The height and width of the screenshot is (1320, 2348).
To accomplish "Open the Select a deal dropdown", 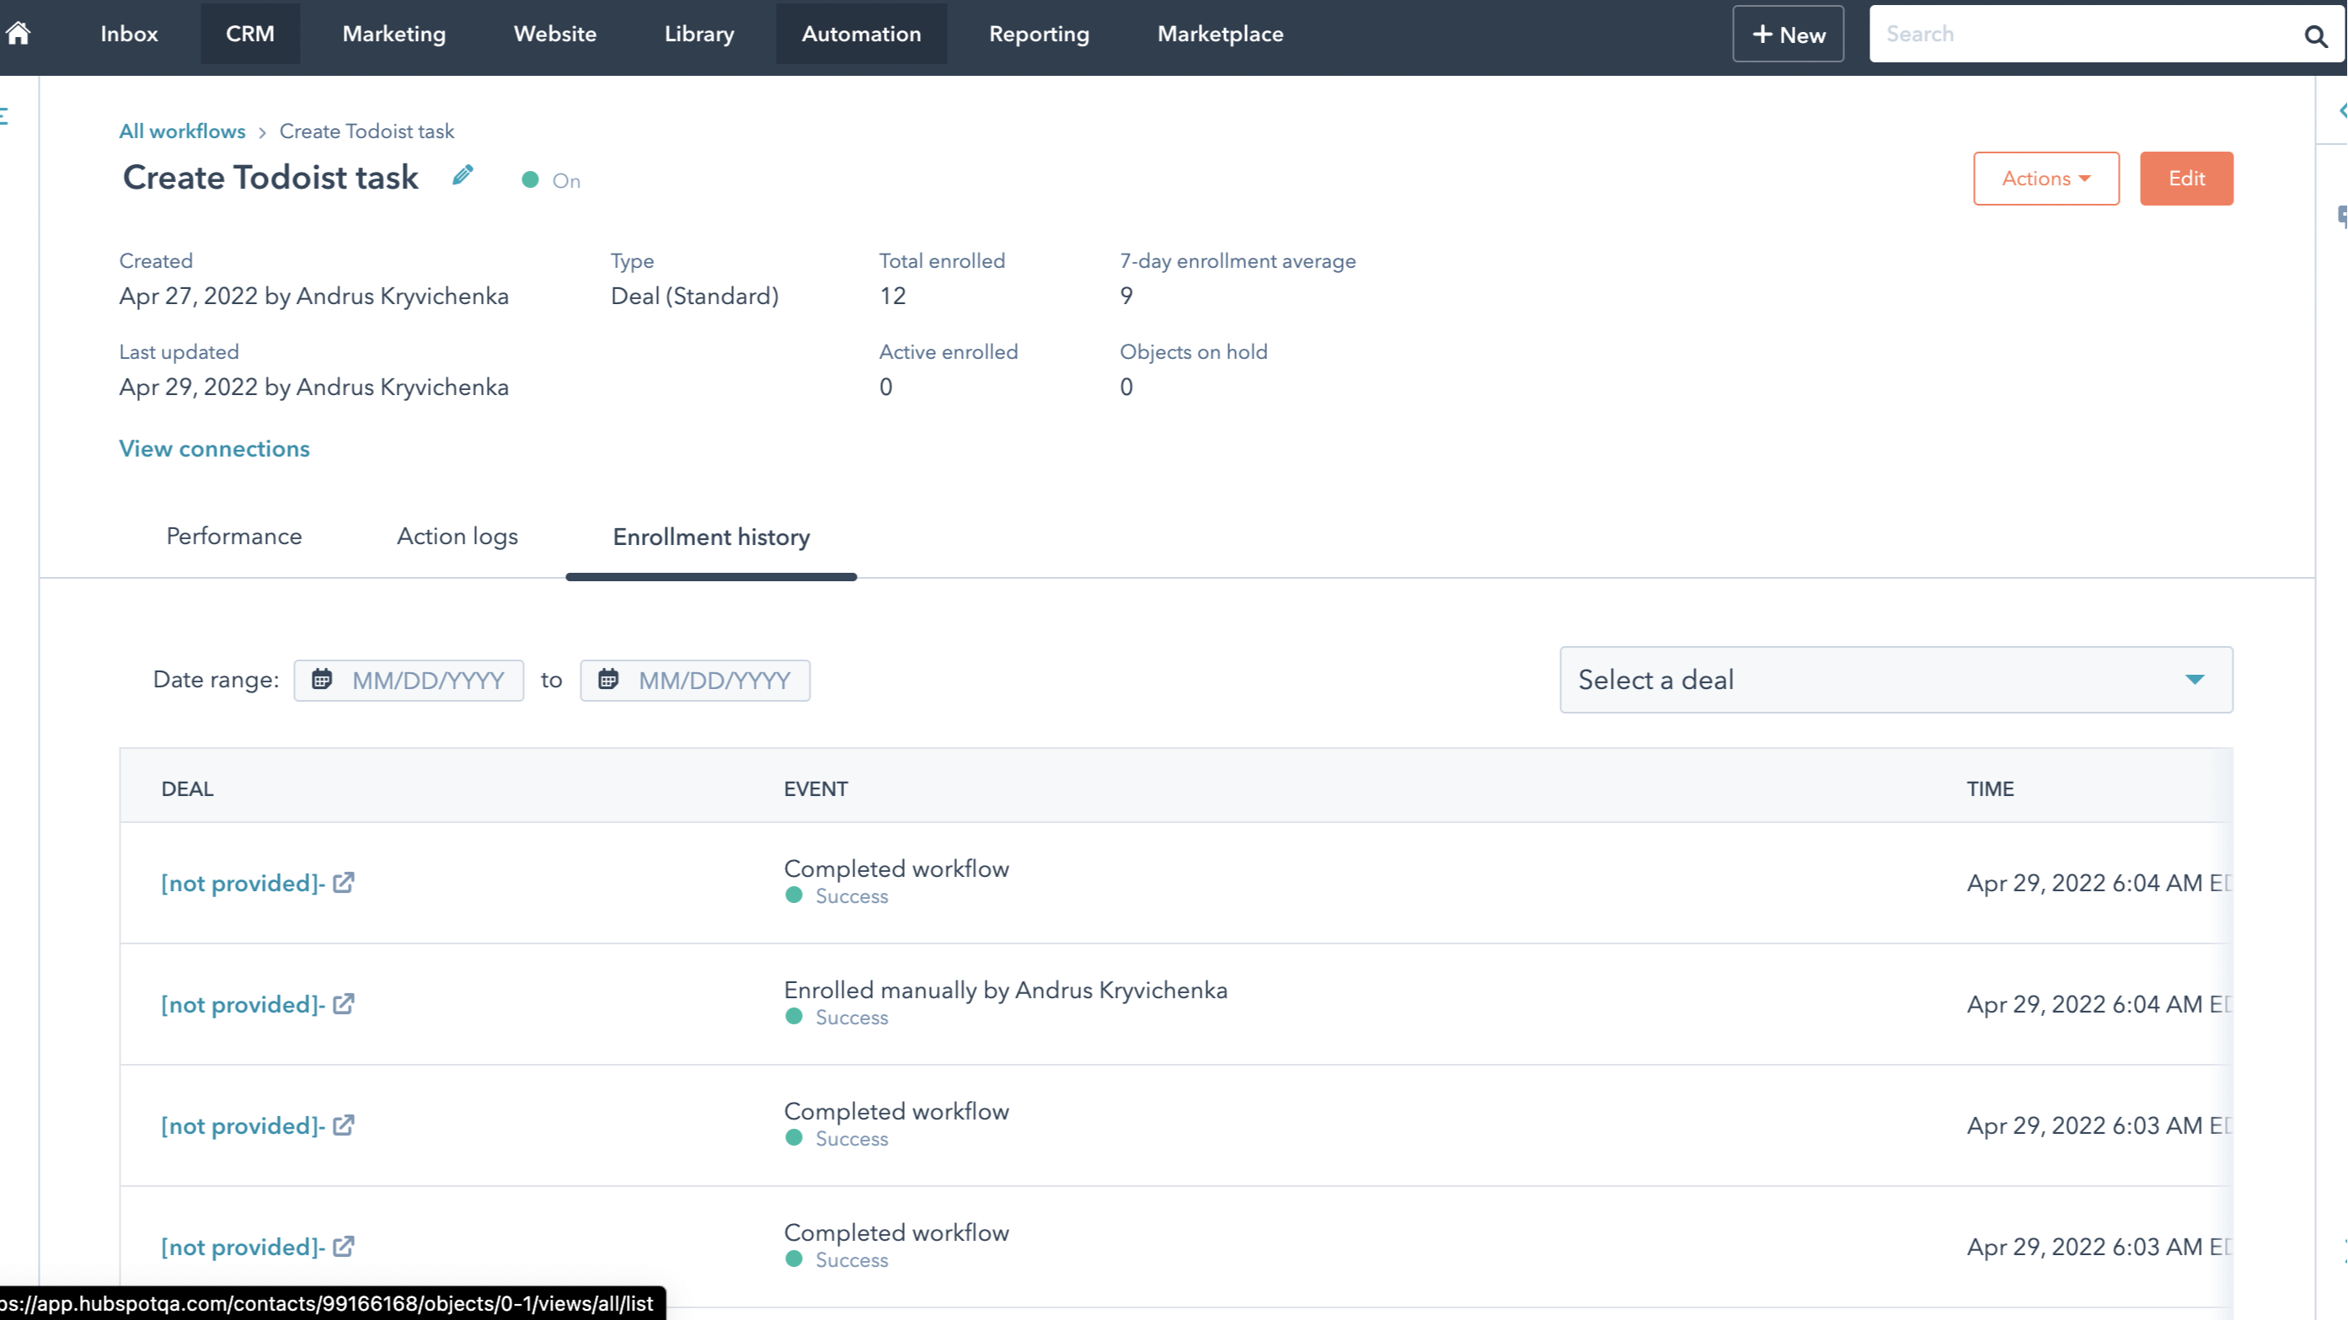I will (1895, 679).
